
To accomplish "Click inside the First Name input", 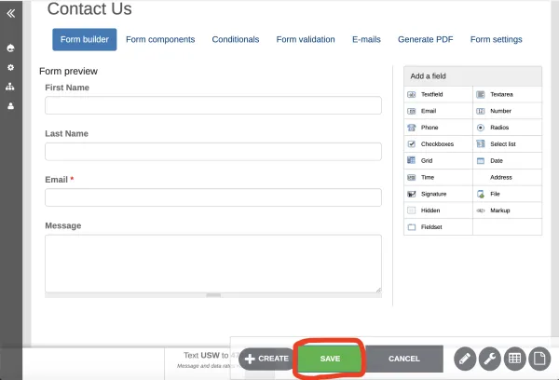I will pyautogui.click(x=213, y=105).
